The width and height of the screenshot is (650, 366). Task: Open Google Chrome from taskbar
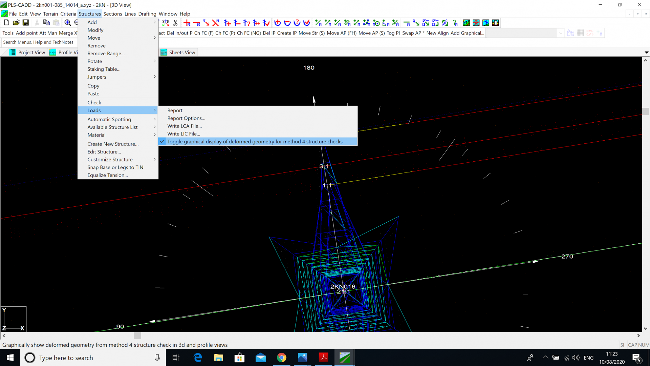point(281,358)
